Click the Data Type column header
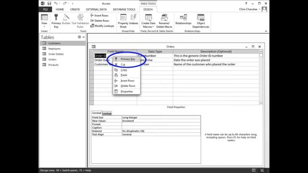The image size is (308, 173). coord(155,51)
